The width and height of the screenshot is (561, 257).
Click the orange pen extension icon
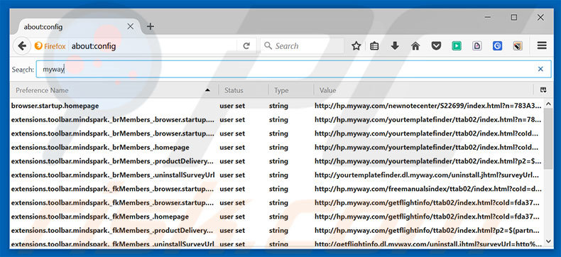[518, 45]
